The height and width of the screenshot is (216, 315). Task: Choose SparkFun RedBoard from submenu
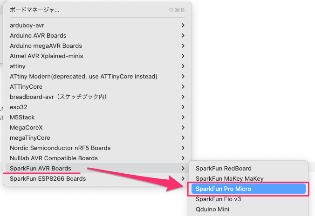[224, 168]
